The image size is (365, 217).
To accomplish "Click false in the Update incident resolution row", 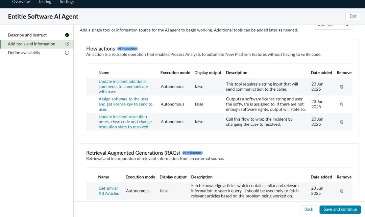I will [199, 122].
